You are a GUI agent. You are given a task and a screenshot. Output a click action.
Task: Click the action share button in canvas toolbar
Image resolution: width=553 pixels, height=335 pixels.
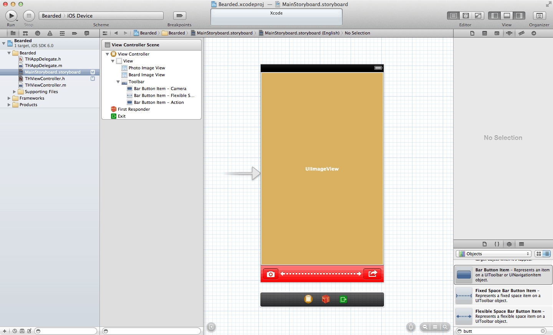(373, 274)
